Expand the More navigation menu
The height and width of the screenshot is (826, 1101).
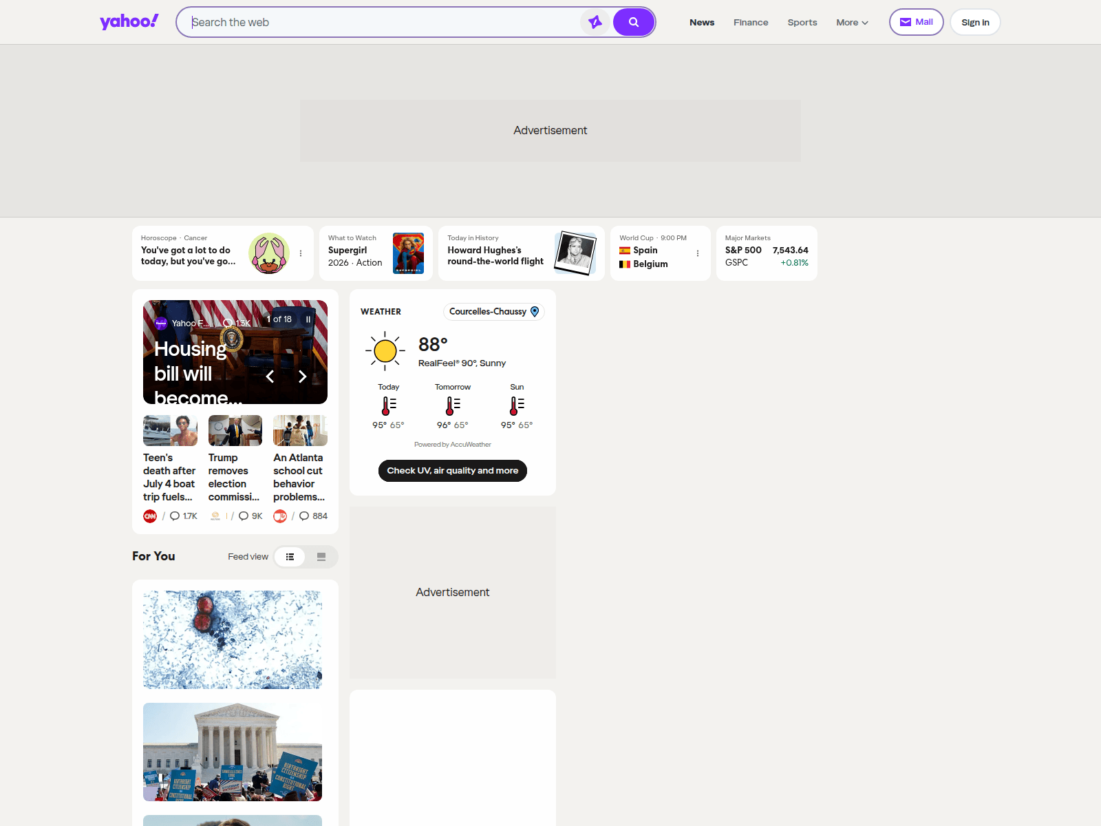click(852, 22)
